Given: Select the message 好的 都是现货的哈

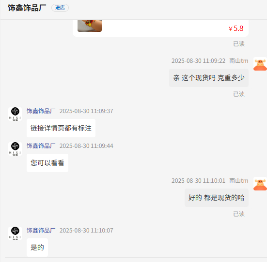Looking at the screenshot, I should point(217,198).
